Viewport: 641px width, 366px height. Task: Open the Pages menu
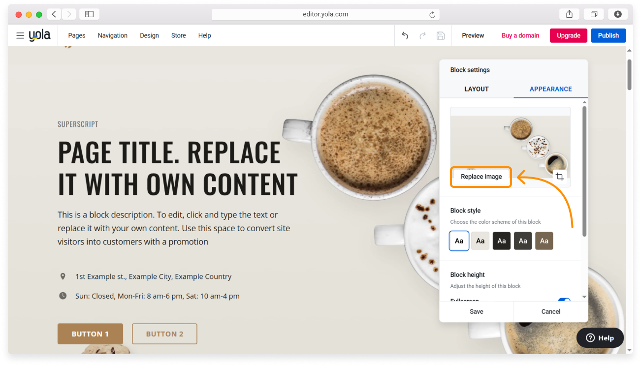pyautogui.click(x=77, y=35)
